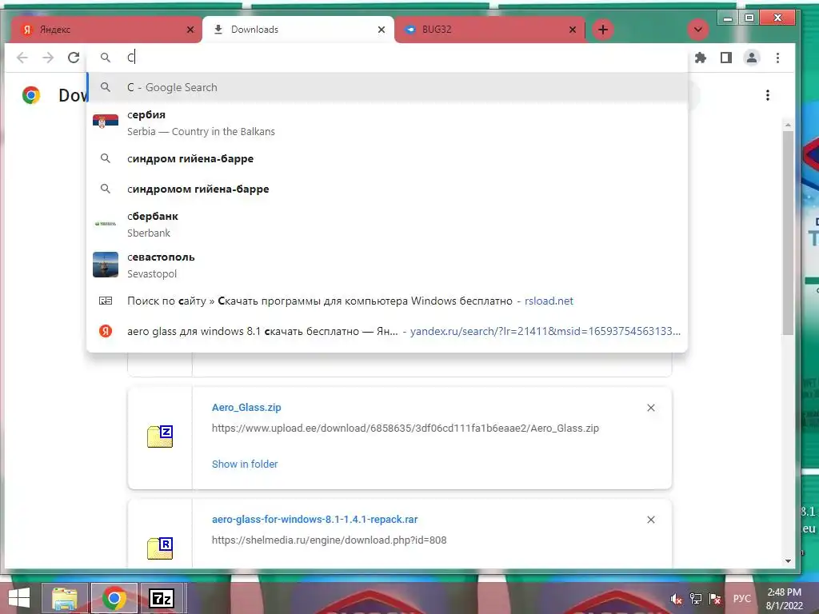
Task: Click the upload.ee source URL text
Action: pos(406,429)
